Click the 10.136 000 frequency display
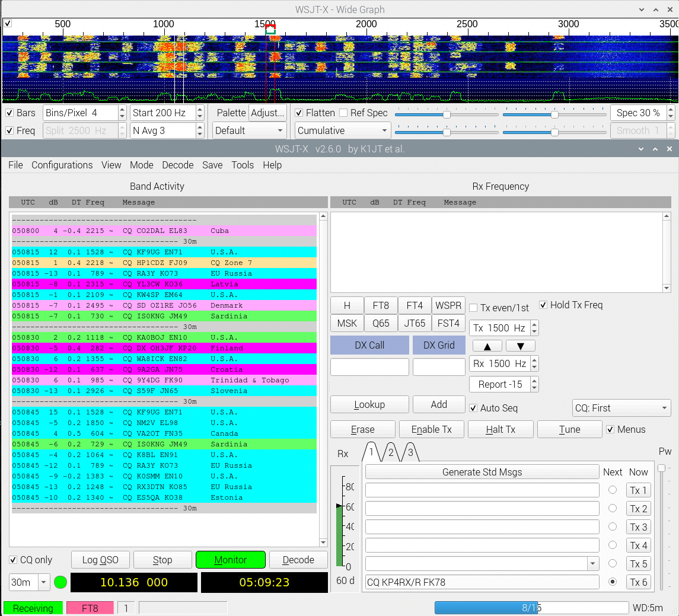The height and width of the screenshot is (616, 679). tap(134, 582)
